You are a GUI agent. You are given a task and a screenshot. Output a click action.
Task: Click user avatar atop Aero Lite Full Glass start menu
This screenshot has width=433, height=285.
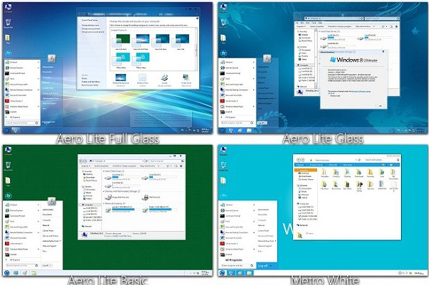click(x=51, y=58)
